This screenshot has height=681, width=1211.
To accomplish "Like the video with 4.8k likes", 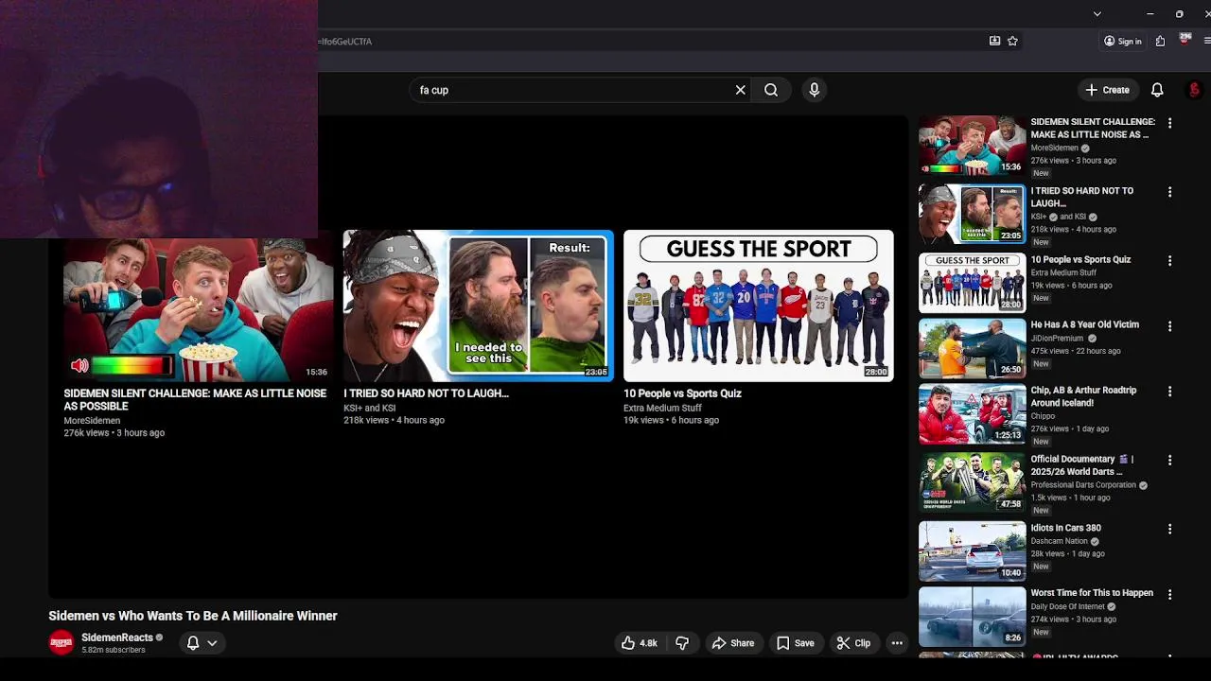I will click(x=639, y=643).
